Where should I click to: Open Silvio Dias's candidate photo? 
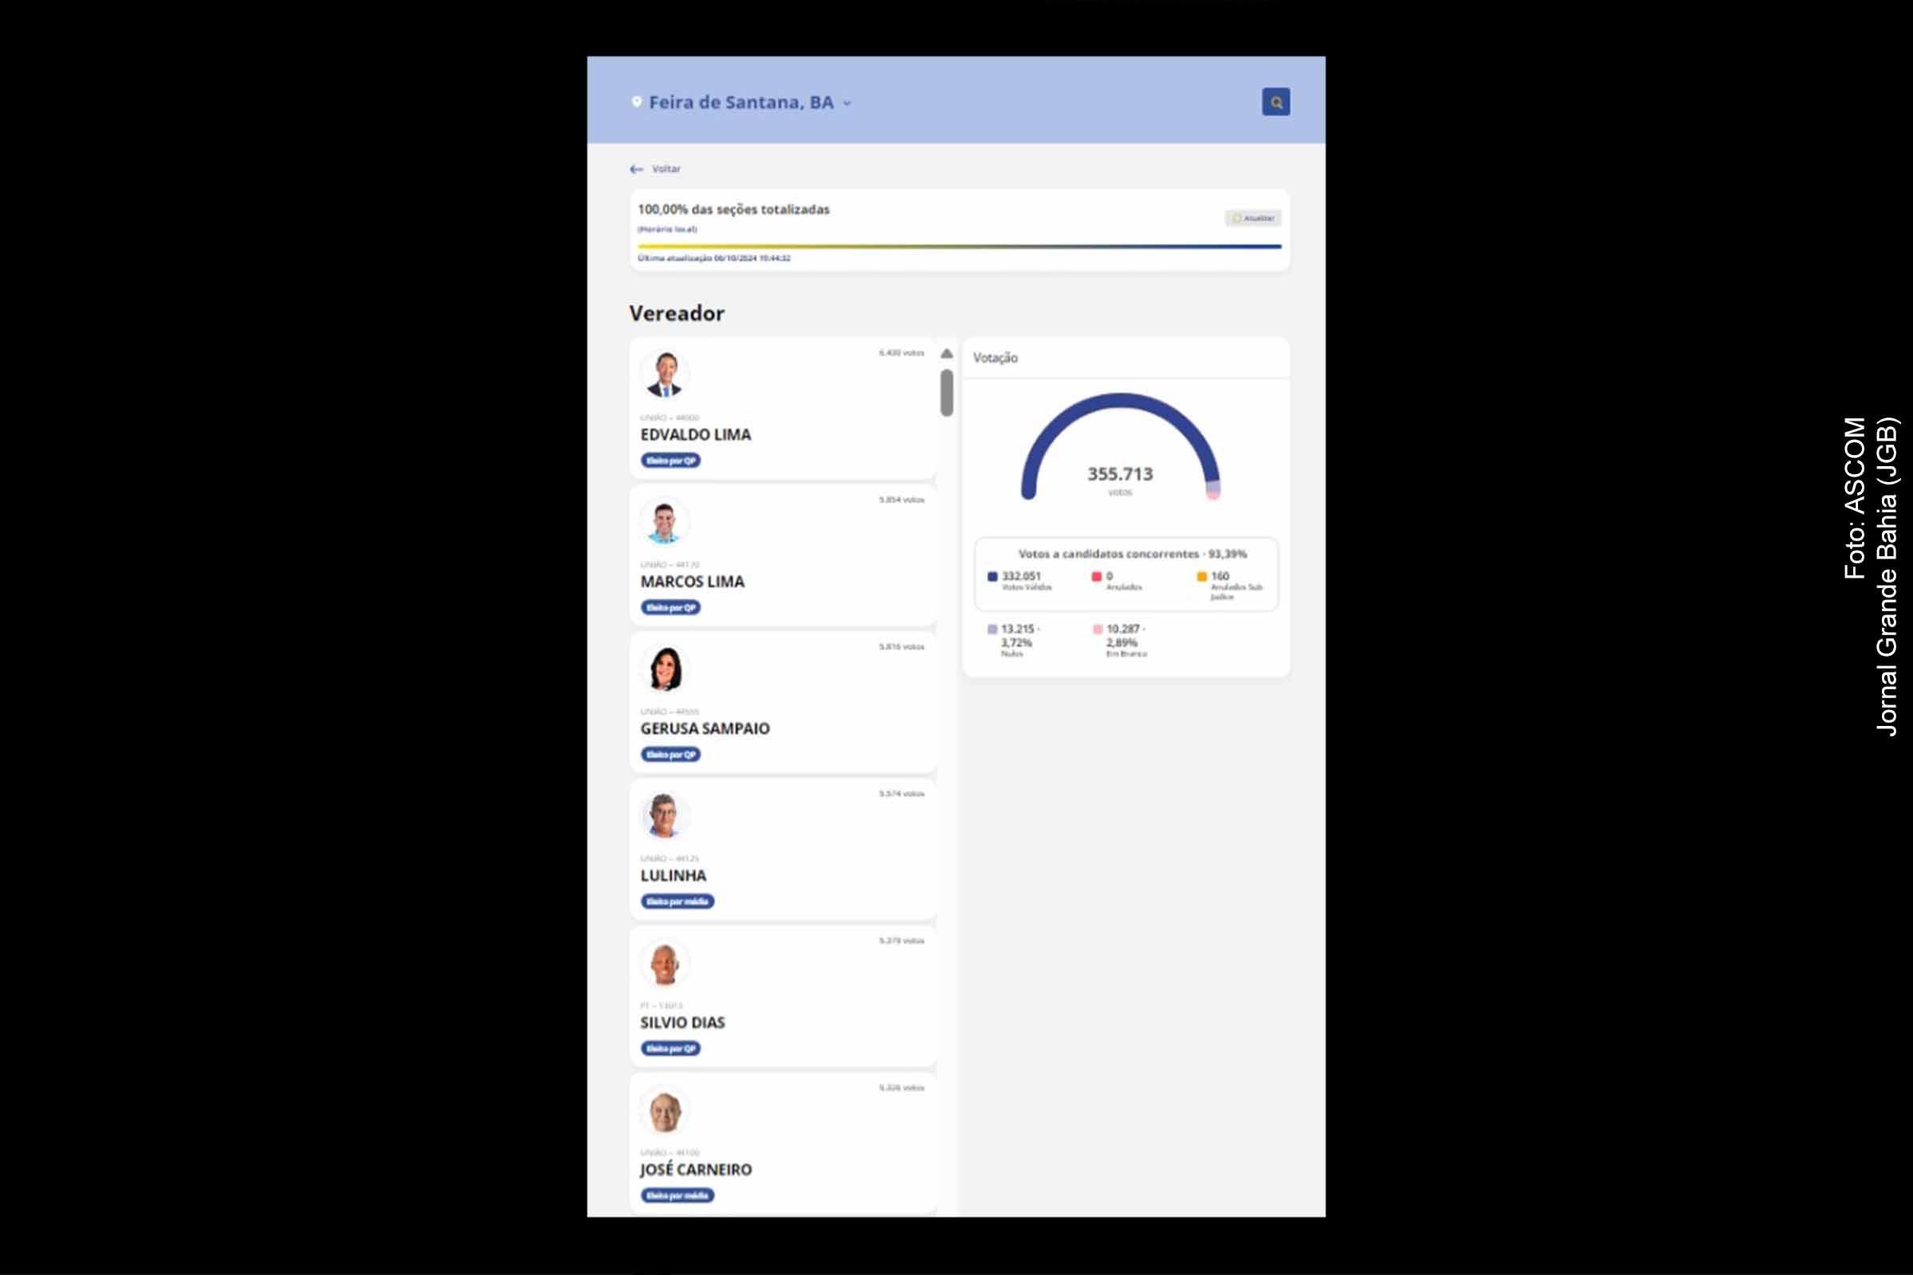pyautogui.click(x=665, y=963)
